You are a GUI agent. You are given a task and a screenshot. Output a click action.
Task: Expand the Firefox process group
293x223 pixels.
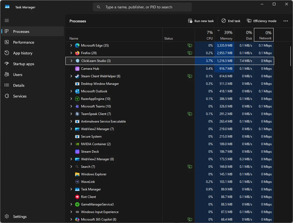[71, 53]
